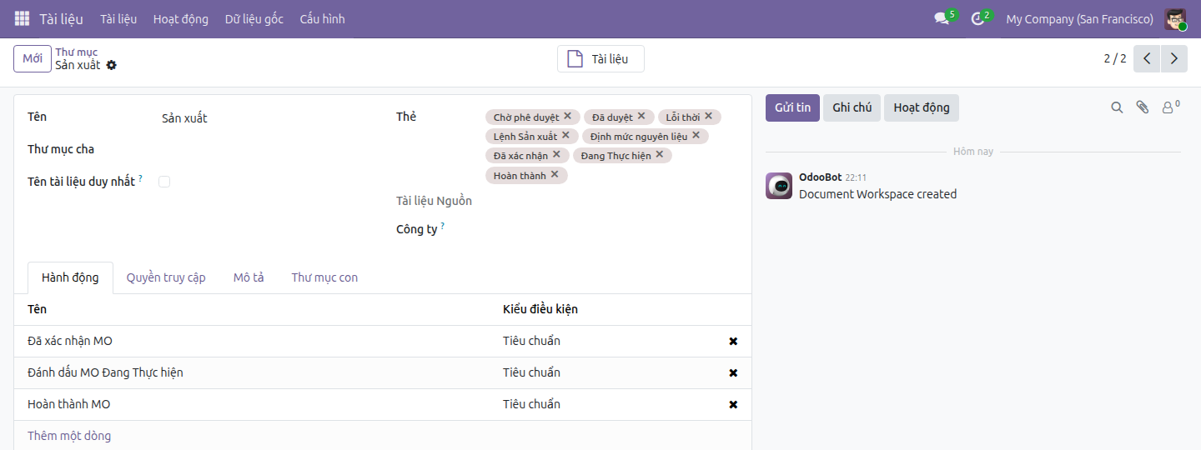Go to the previous record arrow
The width and height of the screenshot is (1201, 450).
[1148, 58]
